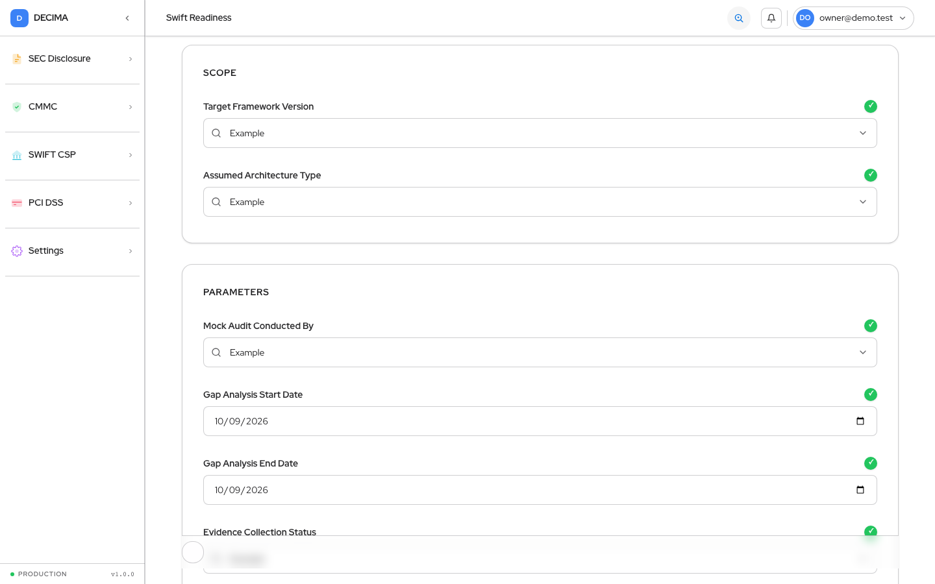Click the DECIMA logo badge

[x=19, y=18]
